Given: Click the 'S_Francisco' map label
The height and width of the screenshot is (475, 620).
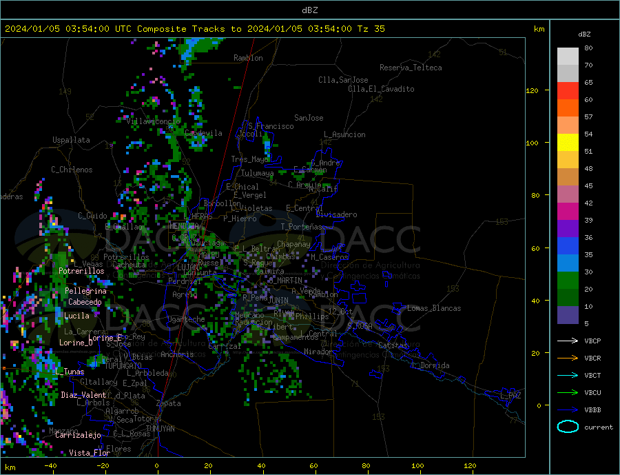Looking at the screenshot, I should click(271, 126).
